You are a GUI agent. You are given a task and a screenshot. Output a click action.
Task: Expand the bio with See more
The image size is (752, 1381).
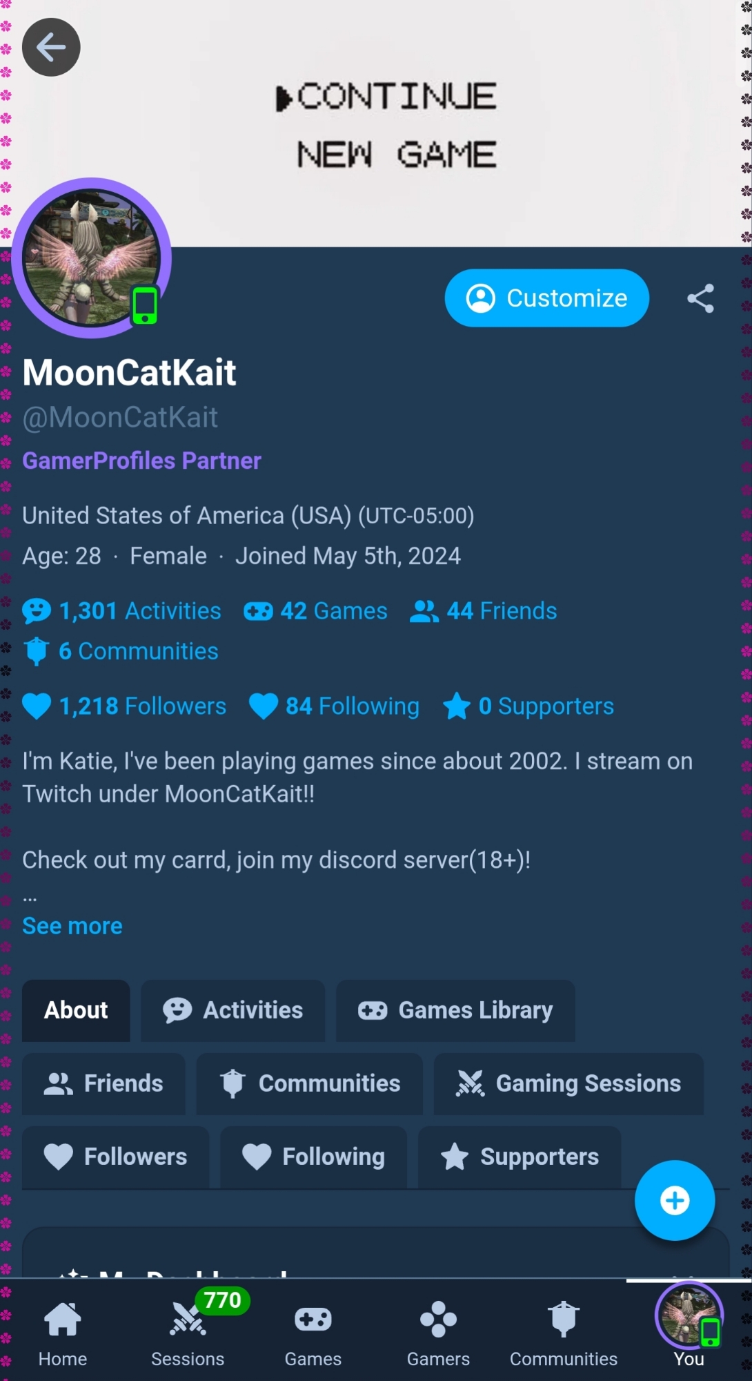click(72, 926)
